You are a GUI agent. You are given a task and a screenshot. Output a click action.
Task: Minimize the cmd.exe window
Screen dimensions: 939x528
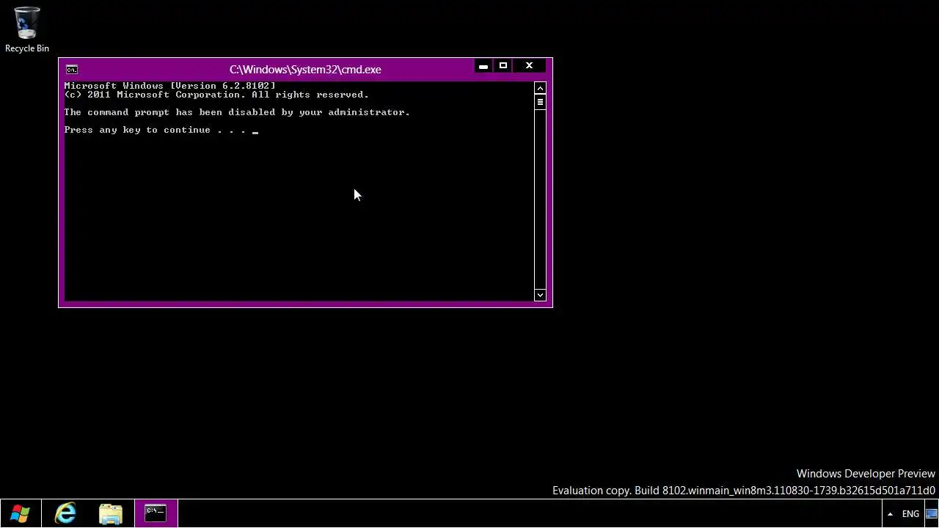[483, 66]
